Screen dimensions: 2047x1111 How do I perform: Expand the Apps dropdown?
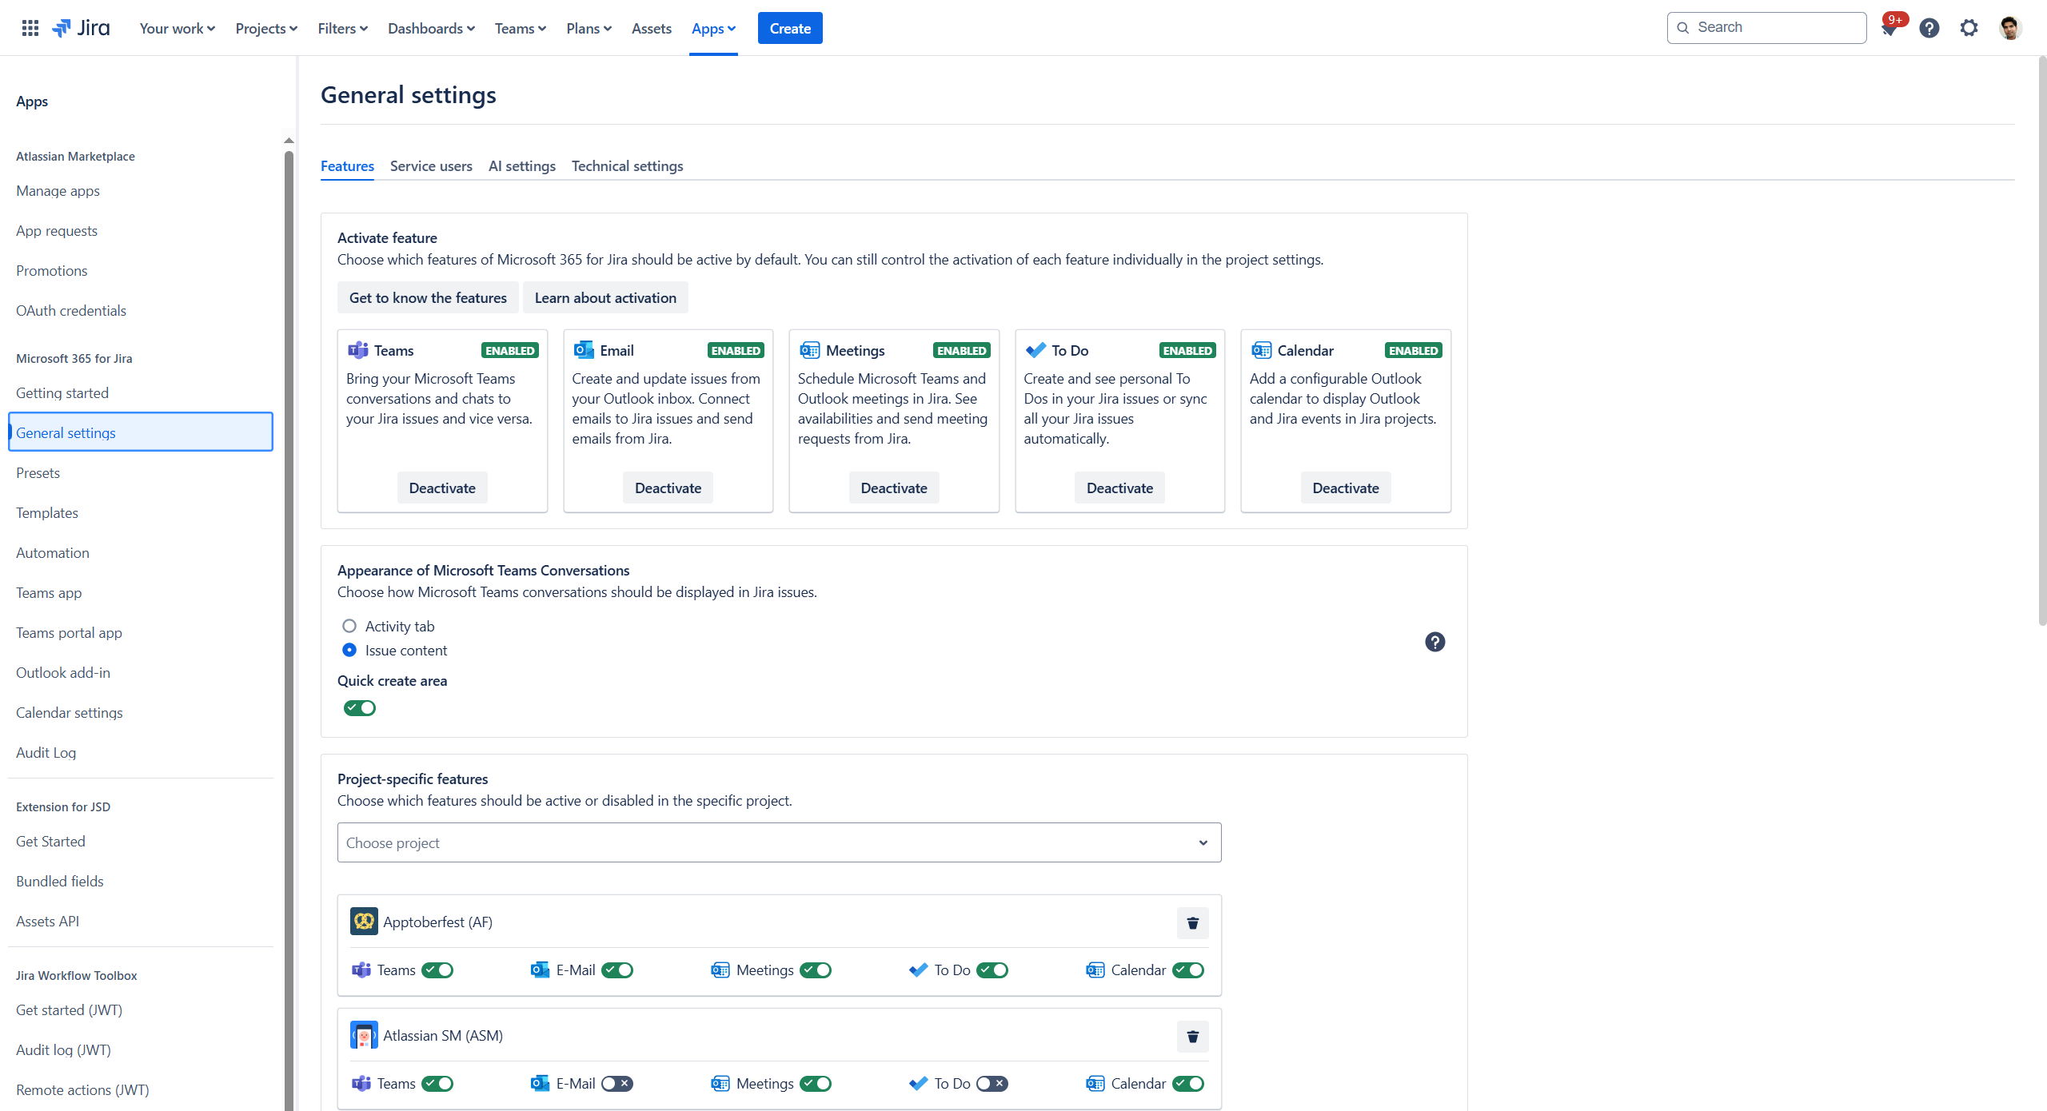[x=713, y=29]
